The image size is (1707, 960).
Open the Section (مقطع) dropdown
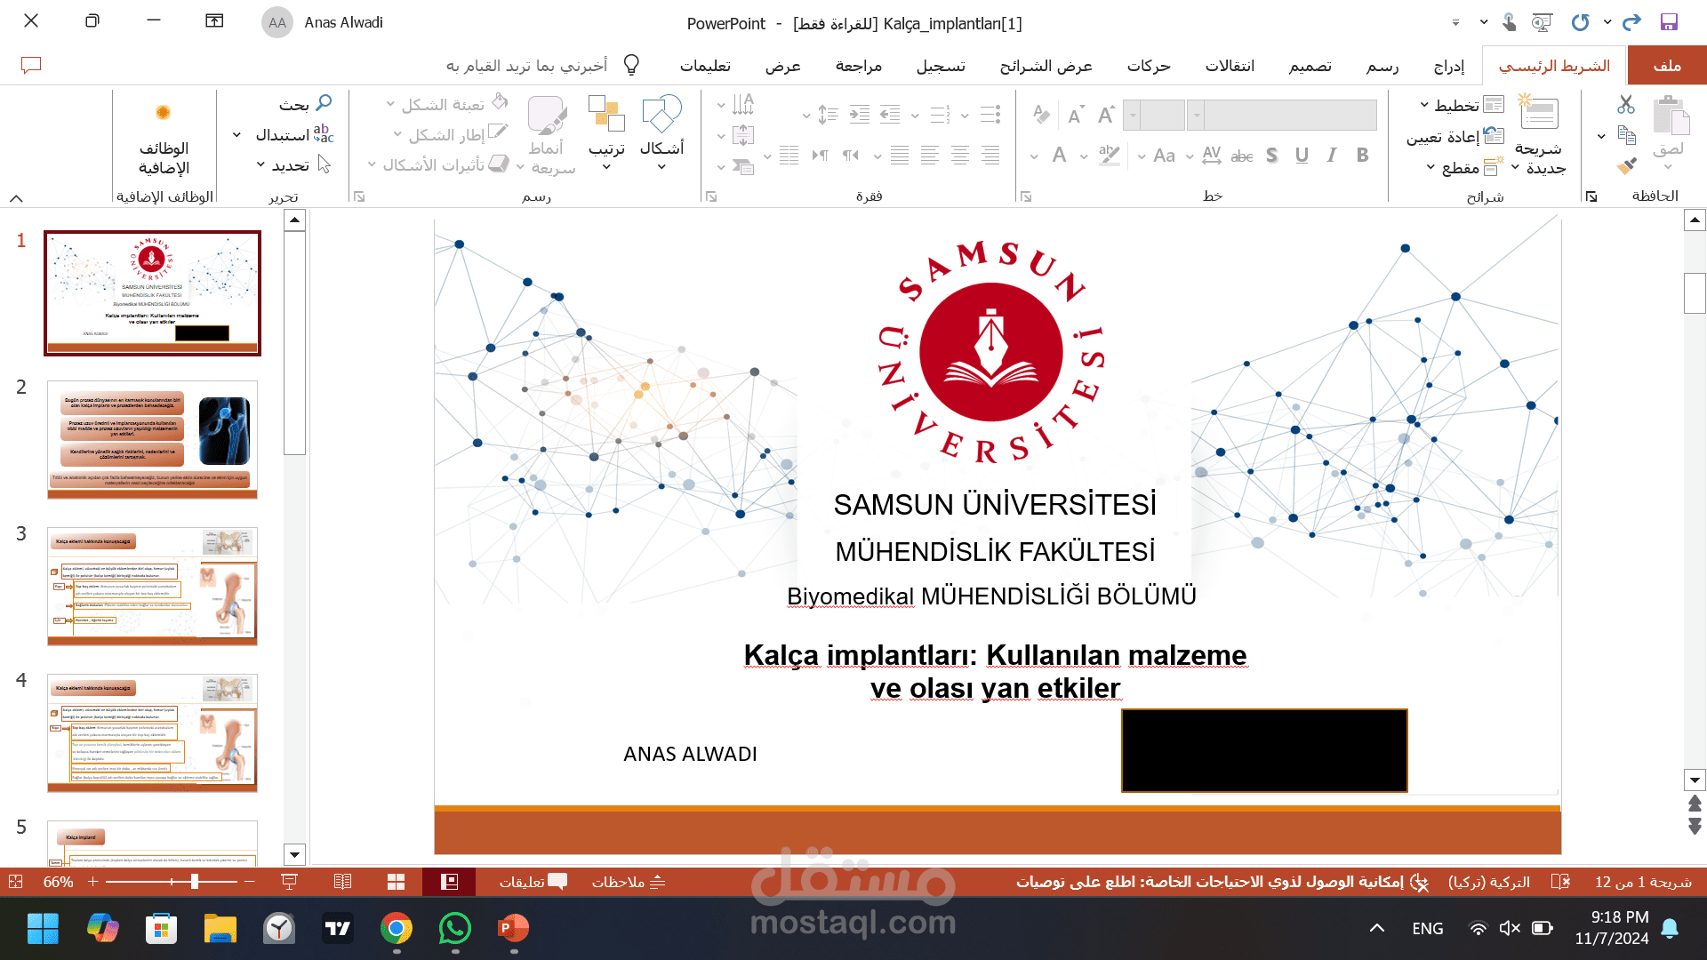point(1464,167)
